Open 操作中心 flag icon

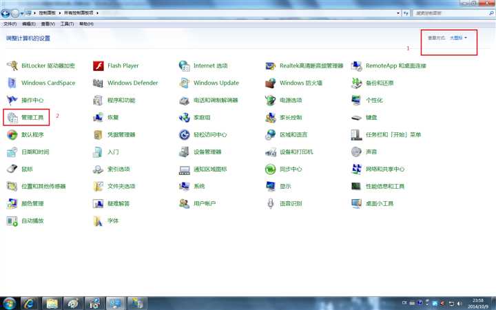pyautogui.click(x=12, y=101)
